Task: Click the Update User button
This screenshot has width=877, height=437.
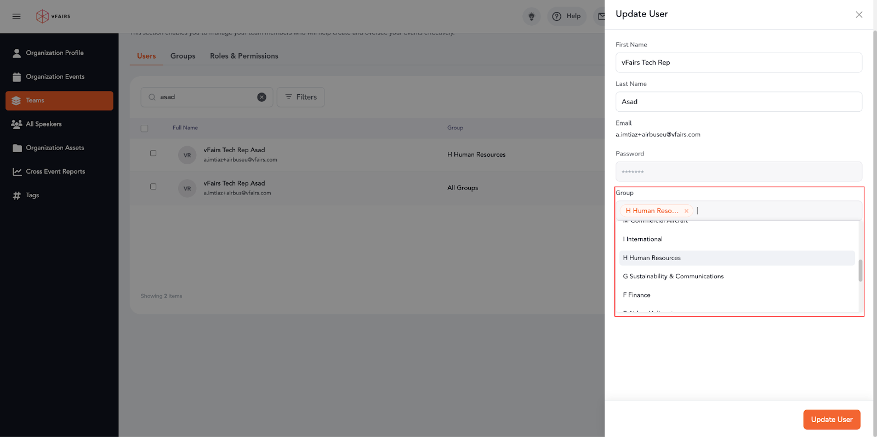Action: click(832, 419)
